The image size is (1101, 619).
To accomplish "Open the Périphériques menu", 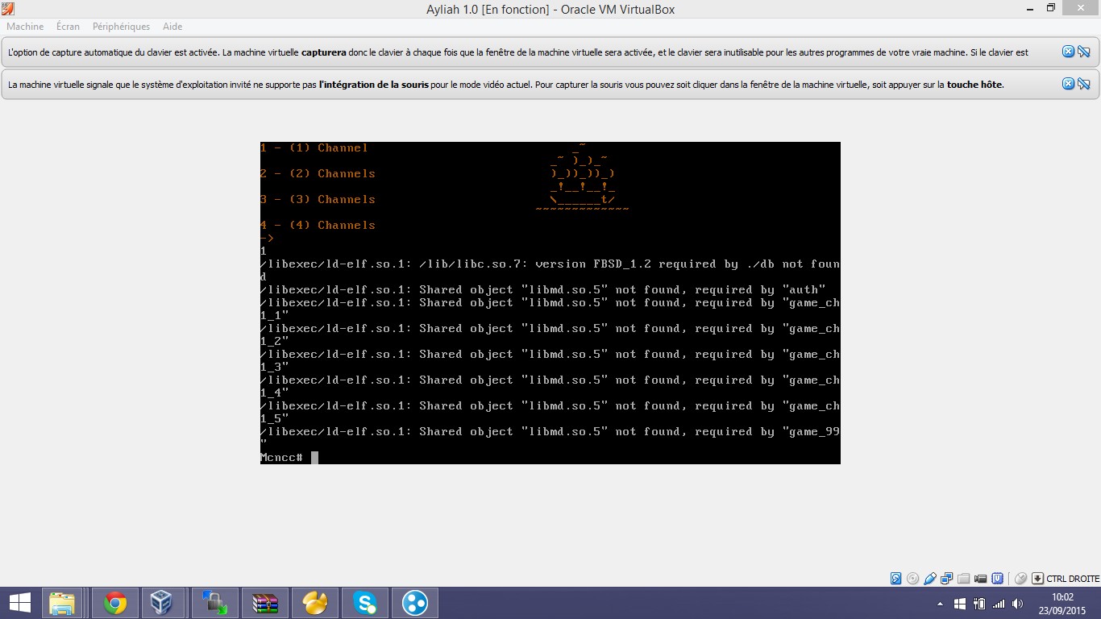I will click(x=121, y=27).
